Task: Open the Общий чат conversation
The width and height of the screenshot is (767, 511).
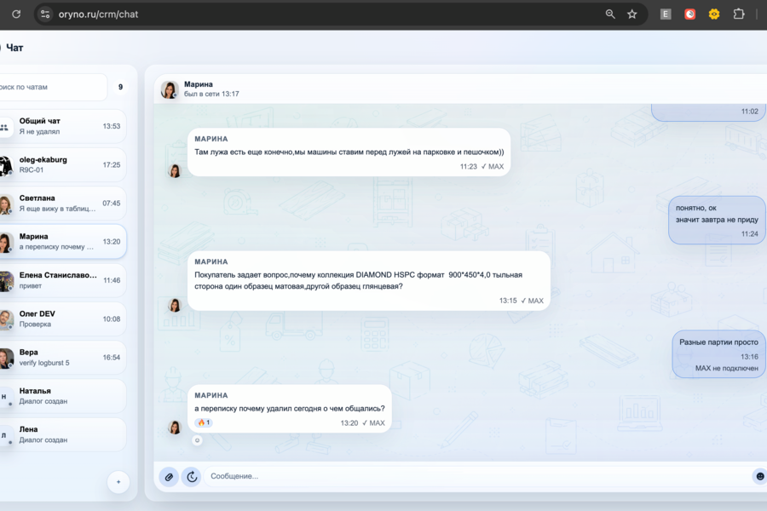Action: (x=62, y=126)
